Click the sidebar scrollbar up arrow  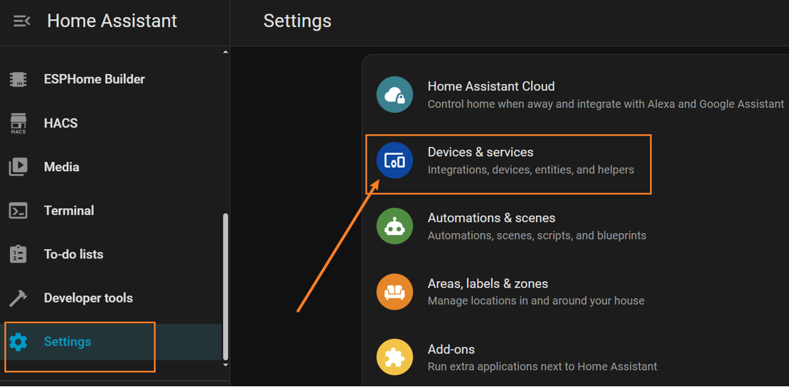tap(225, 52)
